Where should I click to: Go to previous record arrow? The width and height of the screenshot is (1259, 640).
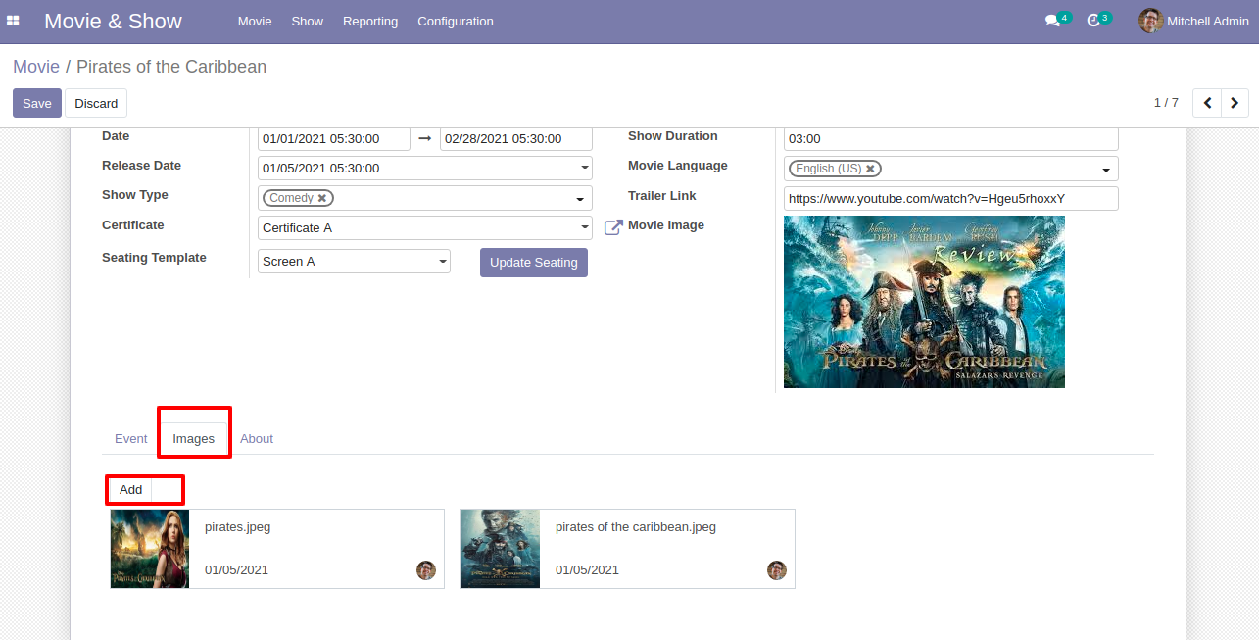(x=1207, y=103)
